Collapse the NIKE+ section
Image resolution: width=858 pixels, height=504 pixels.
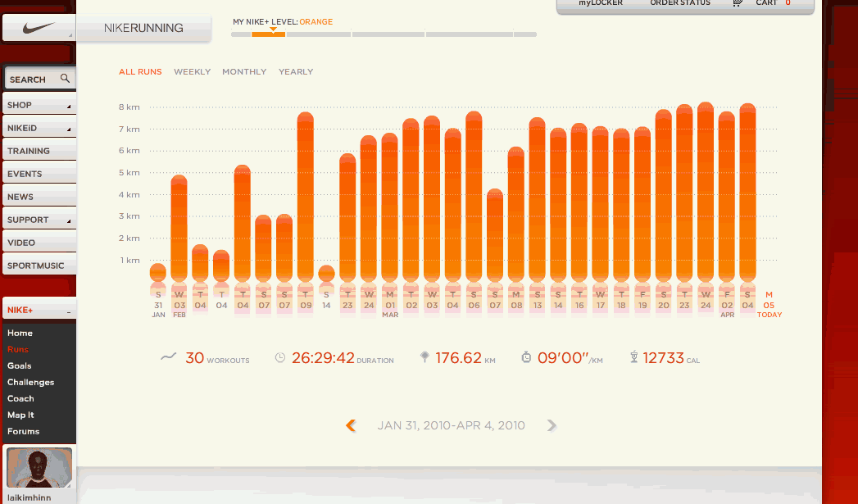[x=69, y=312]
